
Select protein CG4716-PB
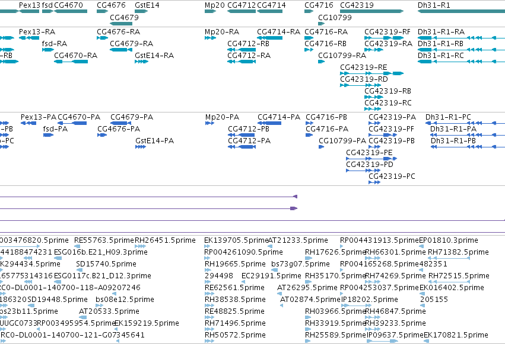tap(310, 123)
